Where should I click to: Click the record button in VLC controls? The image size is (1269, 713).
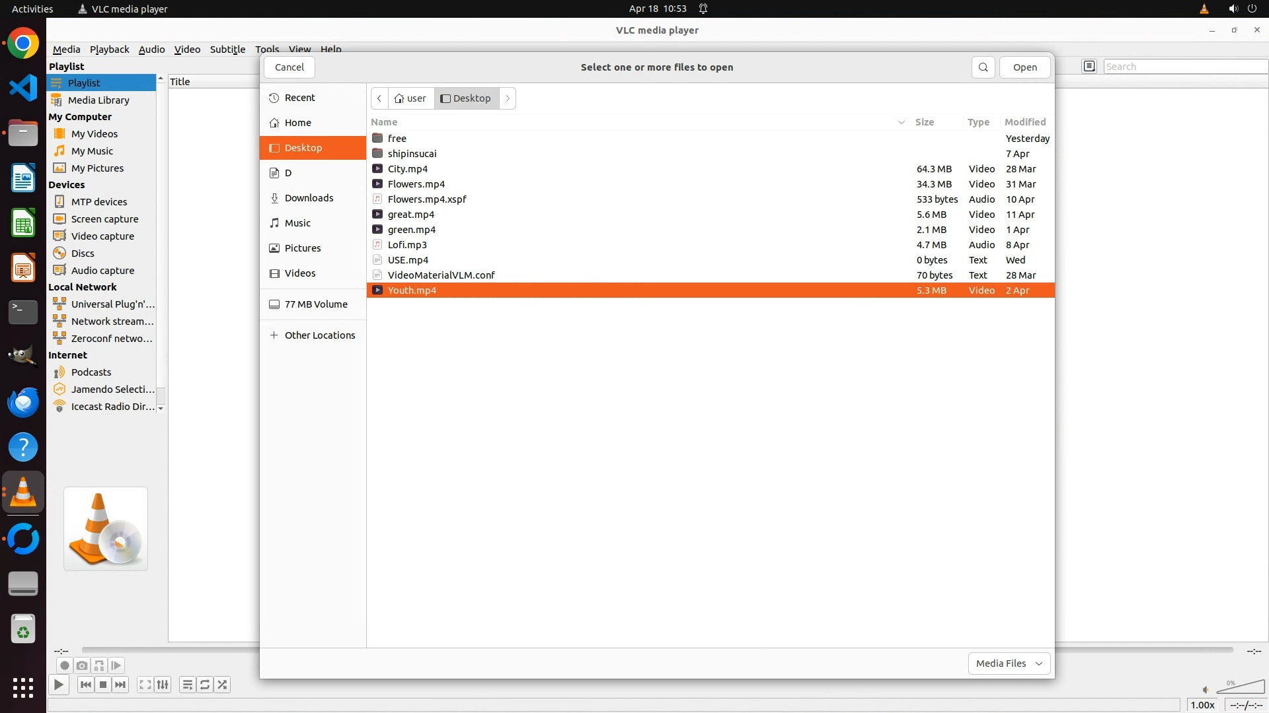pos(64,665)
